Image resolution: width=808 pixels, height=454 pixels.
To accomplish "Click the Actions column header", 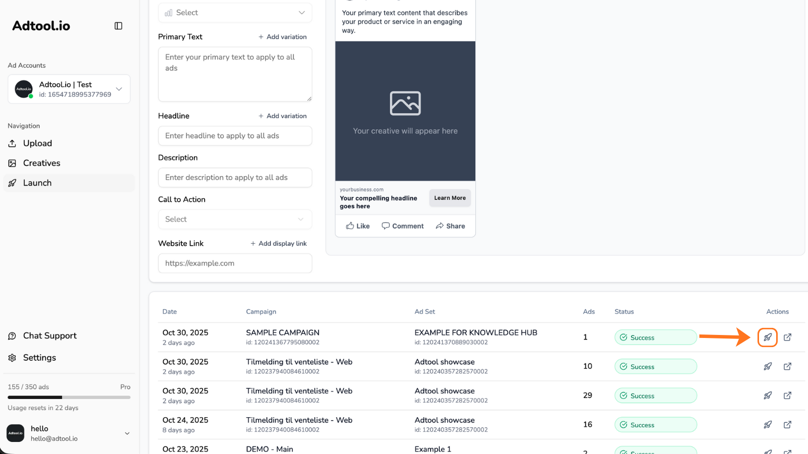I will [778, 312].
